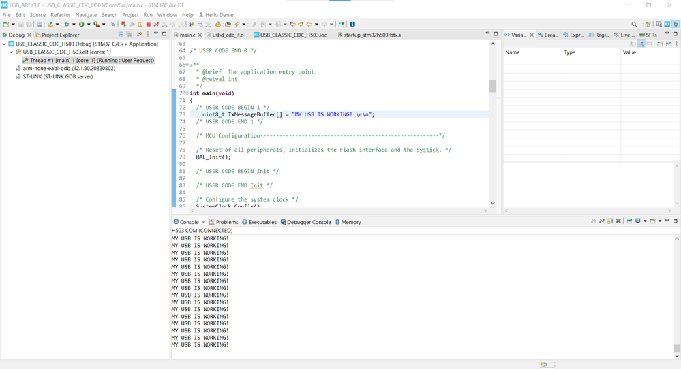Switch to the usbd_cdc_if.c editor tab

(x=227, y=35)
